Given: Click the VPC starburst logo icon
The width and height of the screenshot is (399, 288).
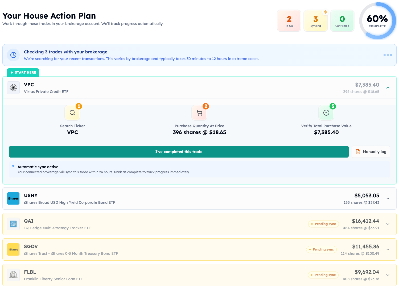Looking at the screenshot, I should point(13,88).
